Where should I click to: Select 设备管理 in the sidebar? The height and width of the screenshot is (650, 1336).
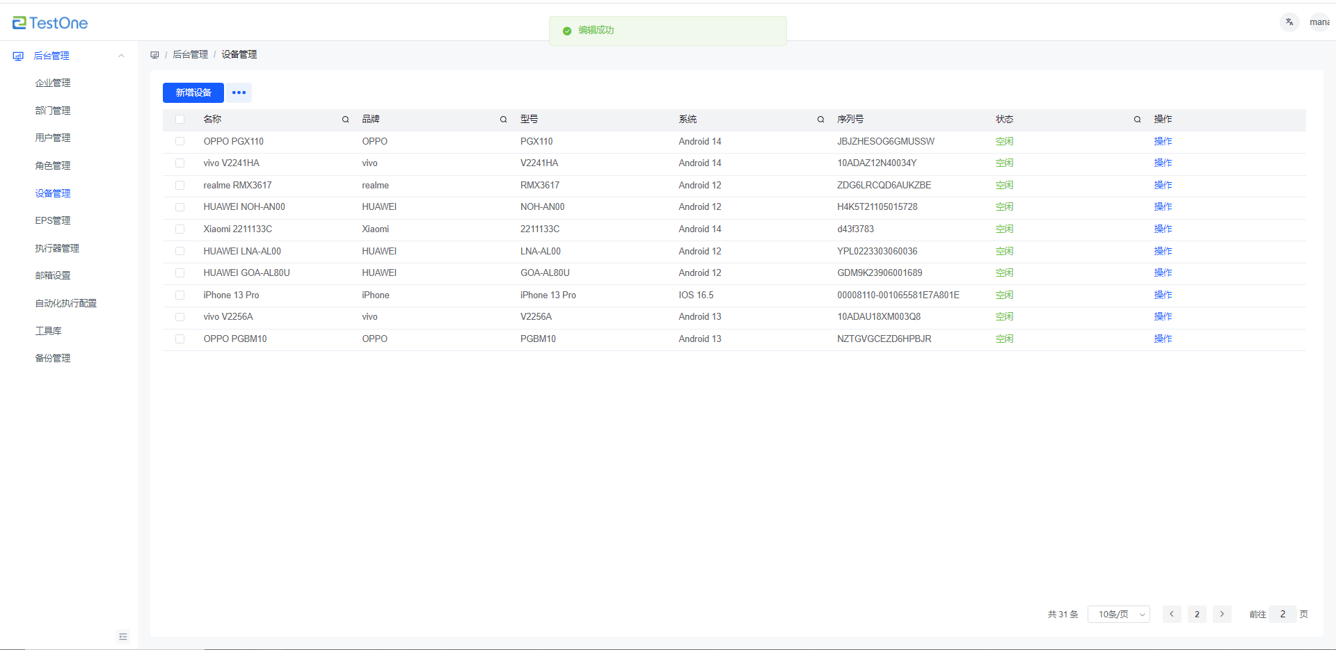[53, 193]
